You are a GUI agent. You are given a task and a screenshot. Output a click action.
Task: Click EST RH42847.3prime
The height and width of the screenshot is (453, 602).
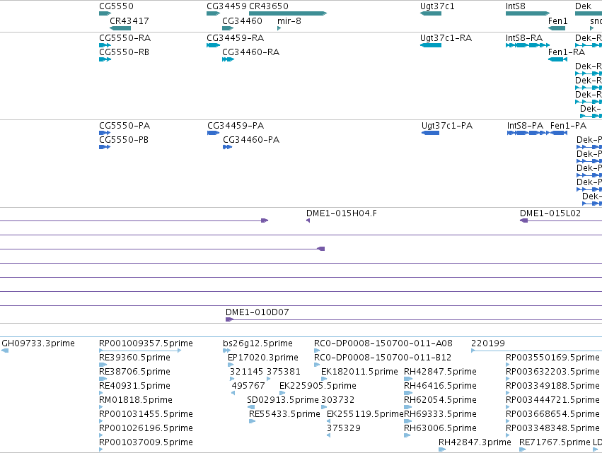click(x=475, y=442)
